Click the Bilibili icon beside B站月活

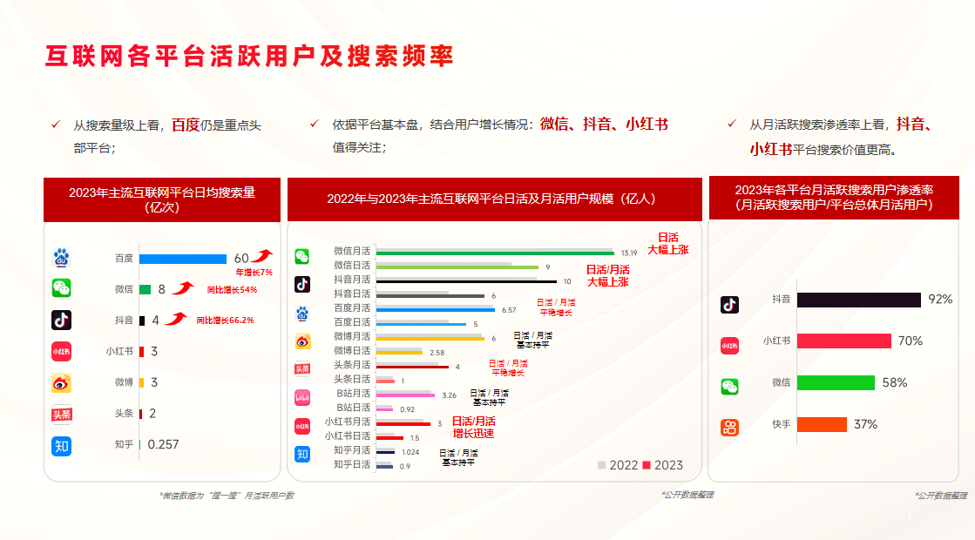pos(302,398)
